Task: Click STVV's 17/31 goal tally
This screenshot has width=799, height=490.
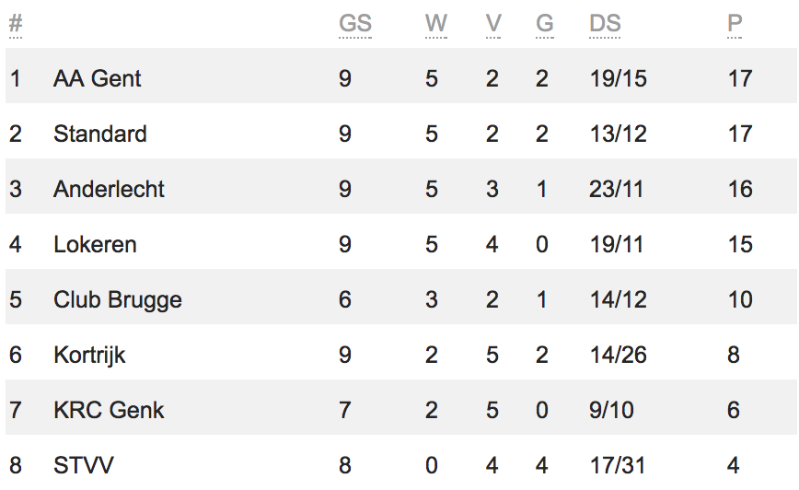Action: (x=618, y=465)
